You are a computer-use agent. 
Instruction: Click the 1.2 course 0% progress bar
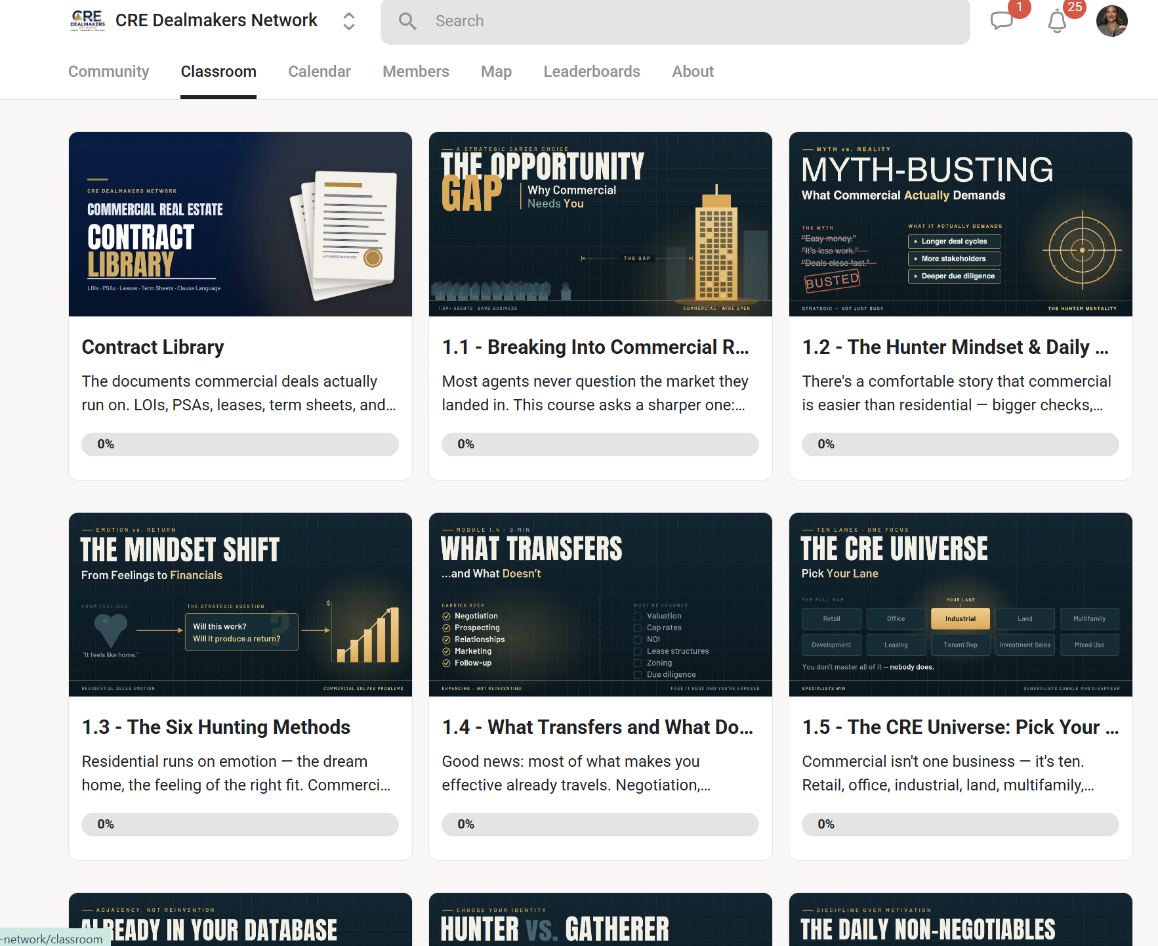coord(961,444)
